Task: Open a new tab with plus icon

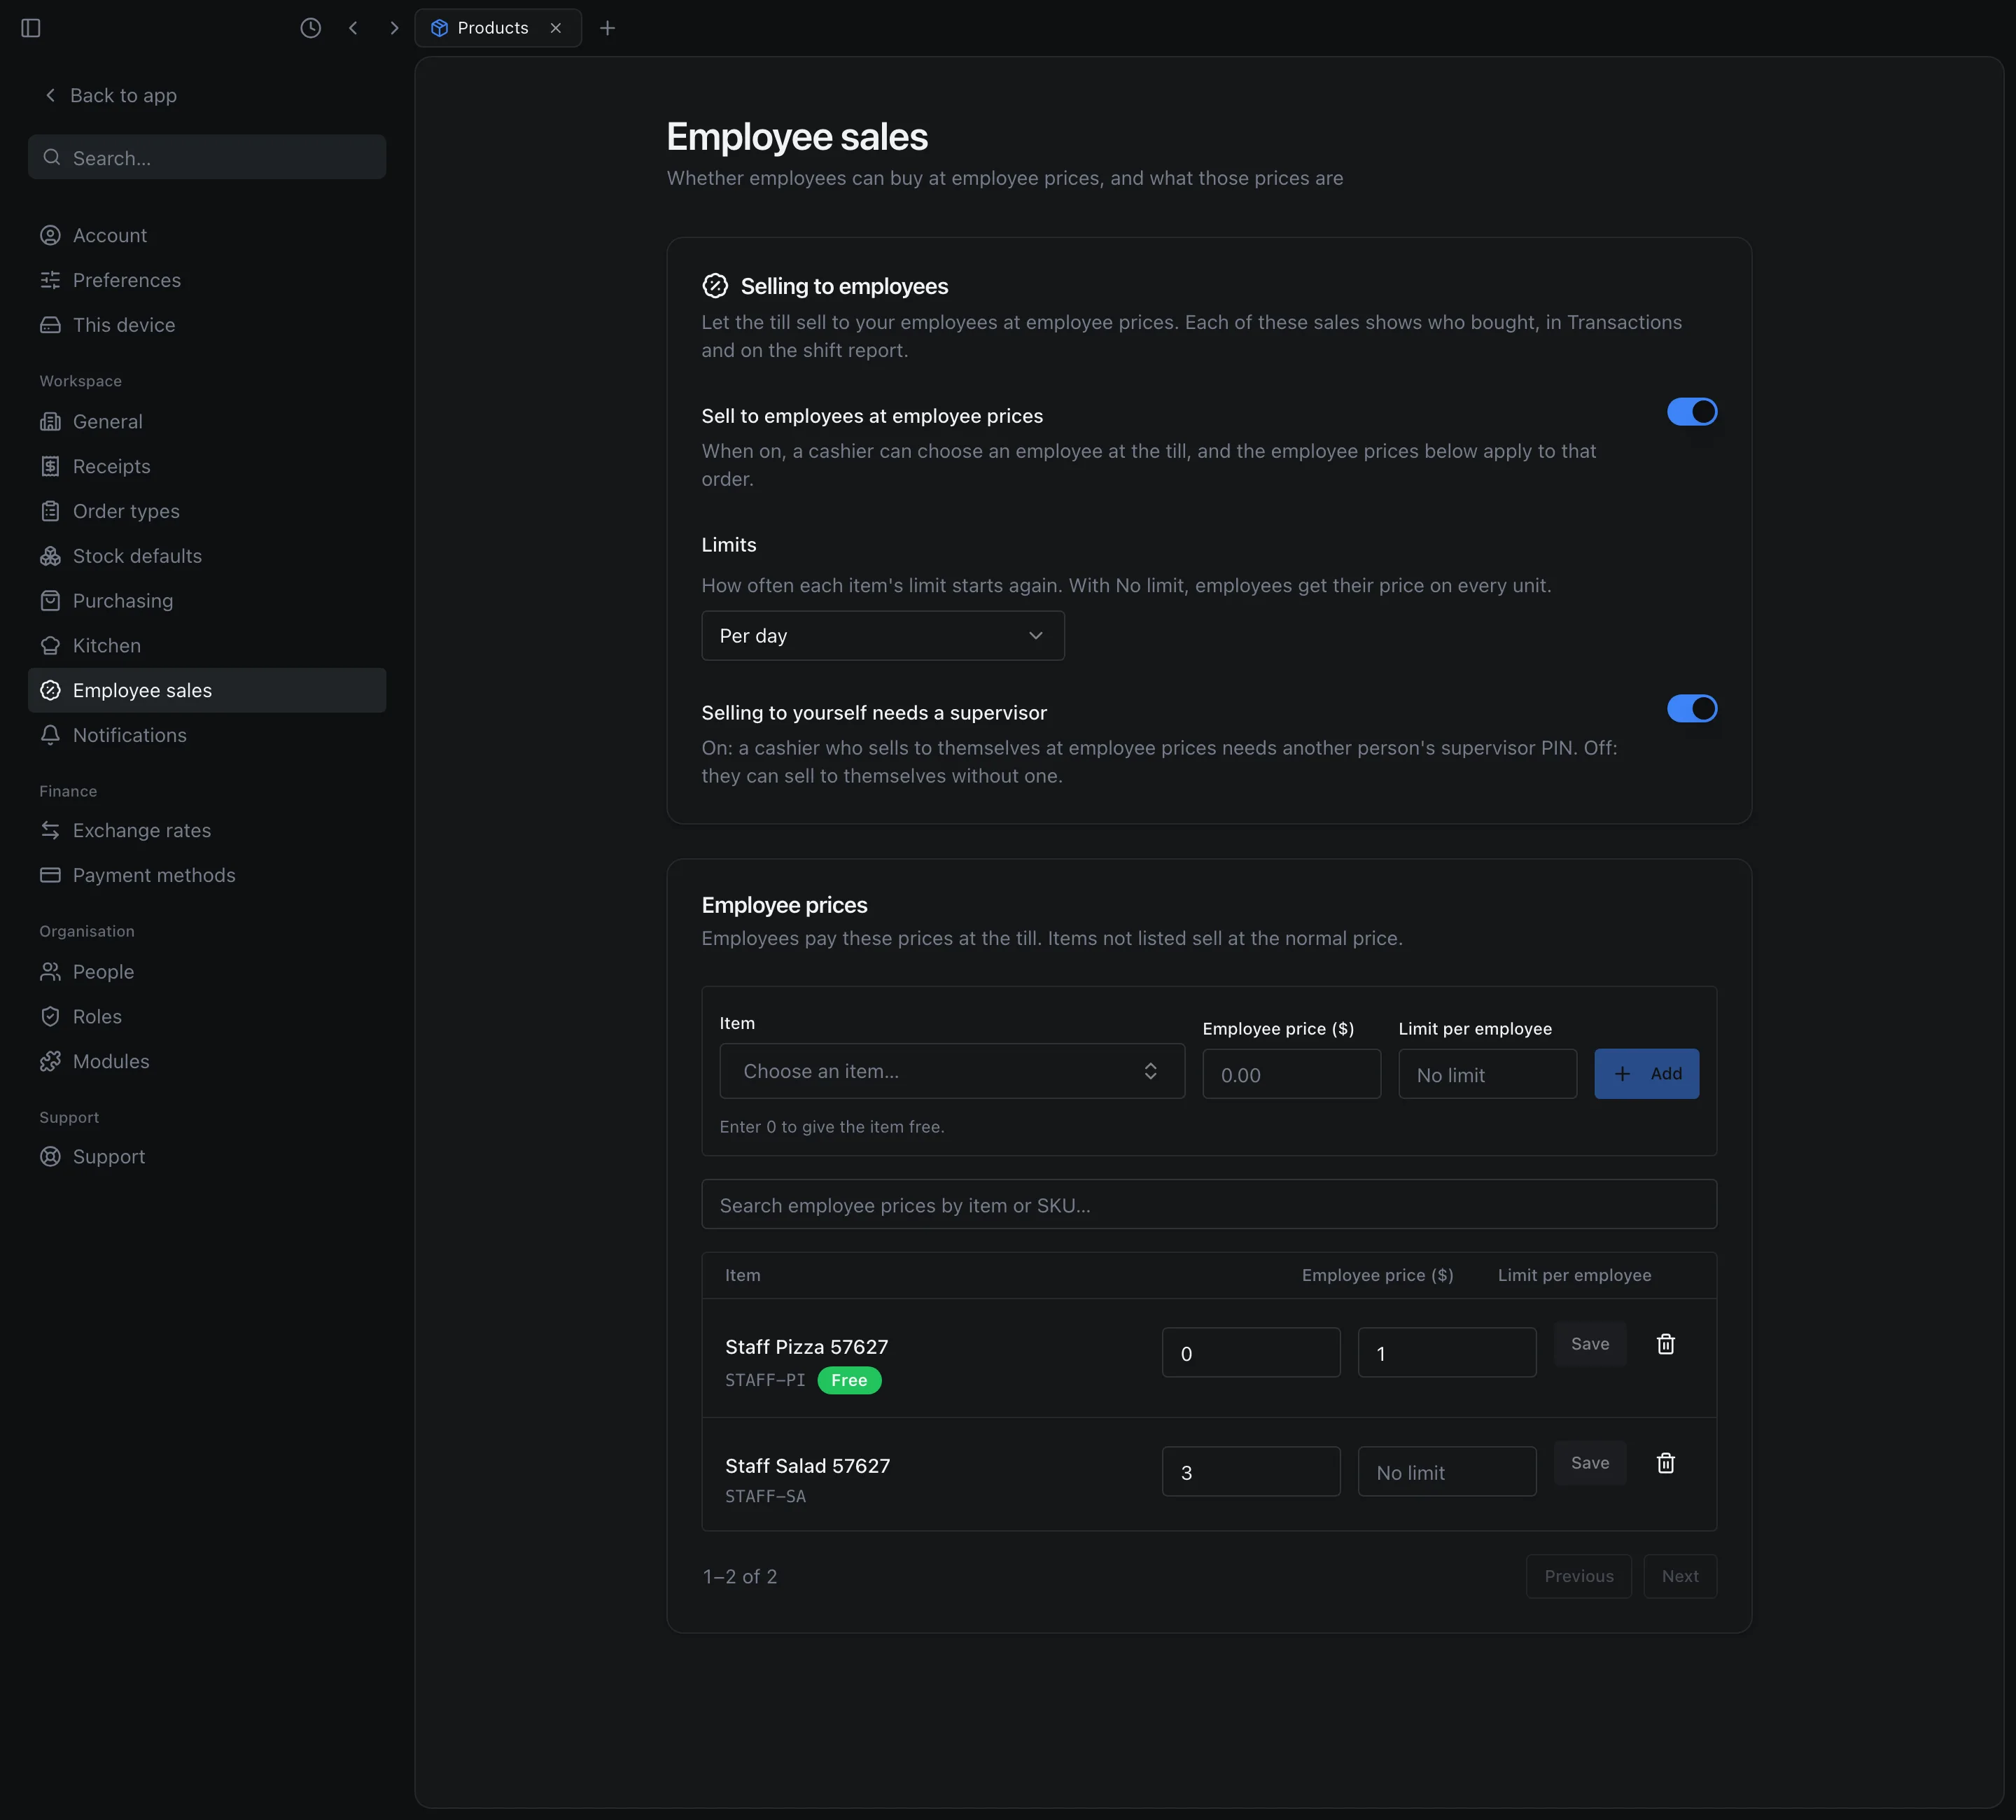Action: pyautogui.click(x=607, y=28)
